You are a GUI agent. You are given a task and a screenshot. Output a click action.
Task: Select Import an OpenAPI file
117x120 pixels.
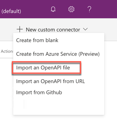[x=43, y=68]
